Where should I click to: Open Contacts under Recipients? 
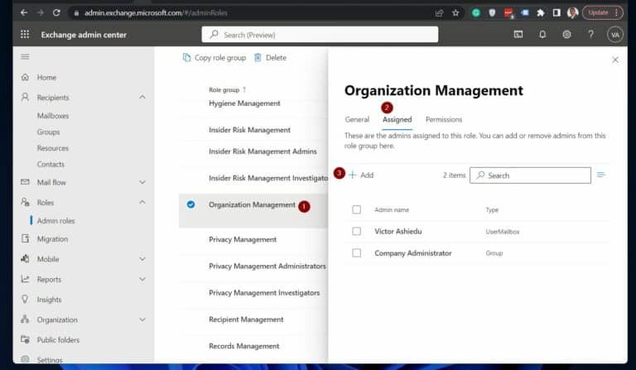point(51,165)
